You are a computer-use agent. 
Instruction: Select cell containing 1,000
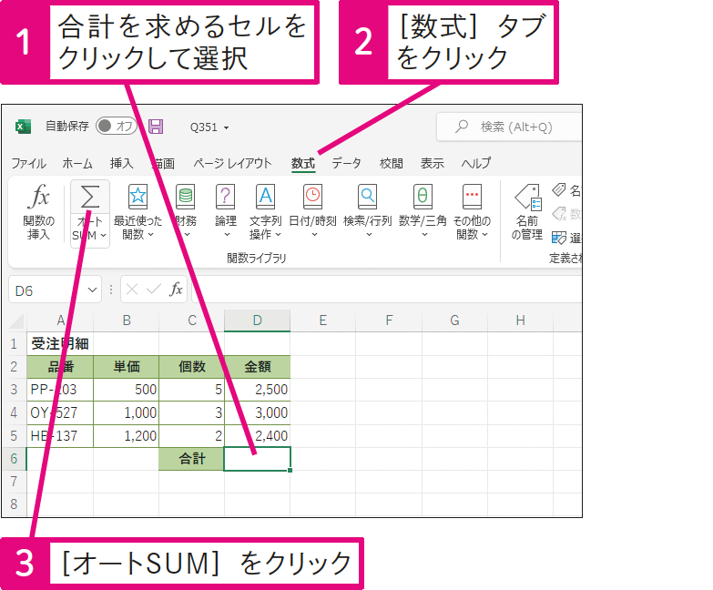click(127, 412)
